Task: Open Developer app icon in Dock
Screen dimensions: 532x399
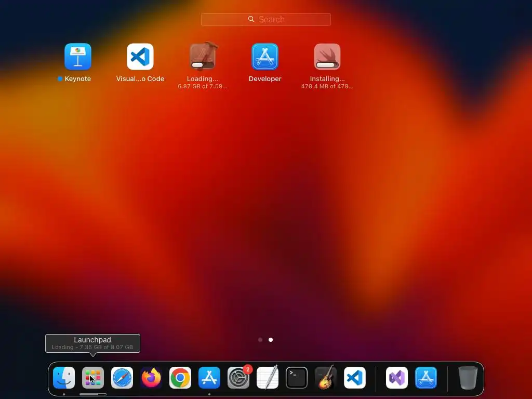Action: click(426, 378)
